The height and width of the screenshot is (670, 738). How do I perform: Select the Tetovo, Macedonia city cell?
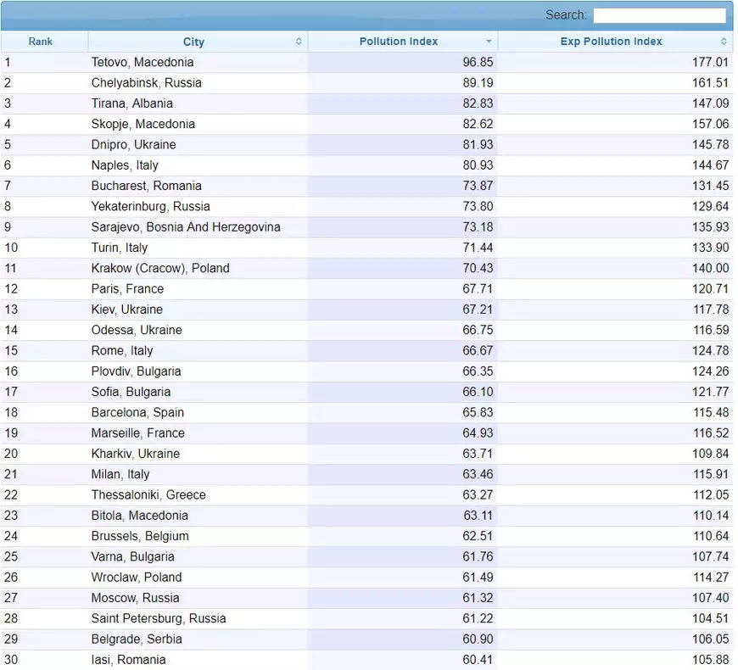198,62
